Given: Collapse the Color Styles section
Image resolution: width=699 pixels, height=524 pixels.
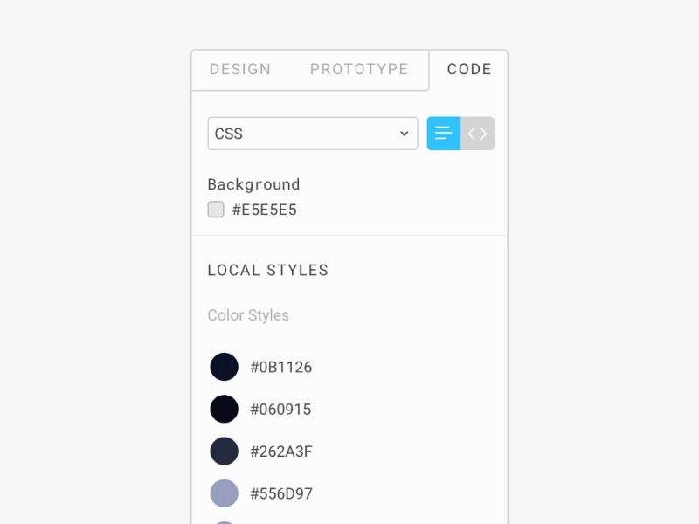Looking at the screenshot, I should [248, 315].
